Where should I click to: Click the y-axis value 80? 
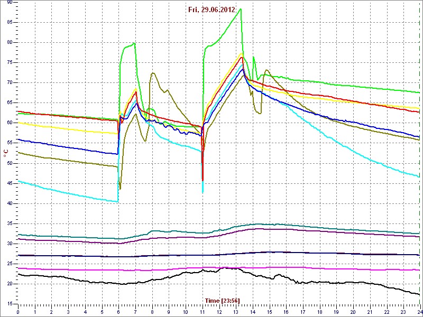[x=9, y=43]
